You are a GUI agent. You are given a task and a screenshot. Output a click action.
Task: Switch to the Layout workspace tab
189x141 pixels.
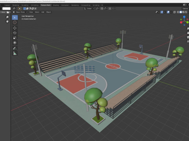(x=7, y=5)
